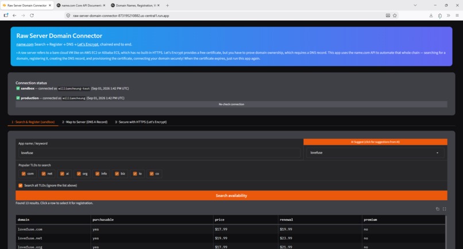Reload the current page
Viewport: 463px width, 249px height.
click(32, 16)
